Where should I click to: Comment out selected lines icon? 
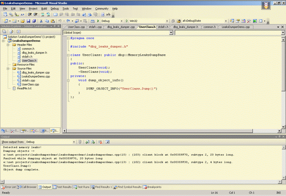[42, 15]
